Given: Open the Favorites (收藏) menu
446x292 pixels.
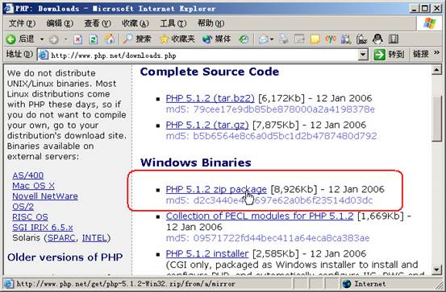Looking at the screenshot, I should 135,23.
